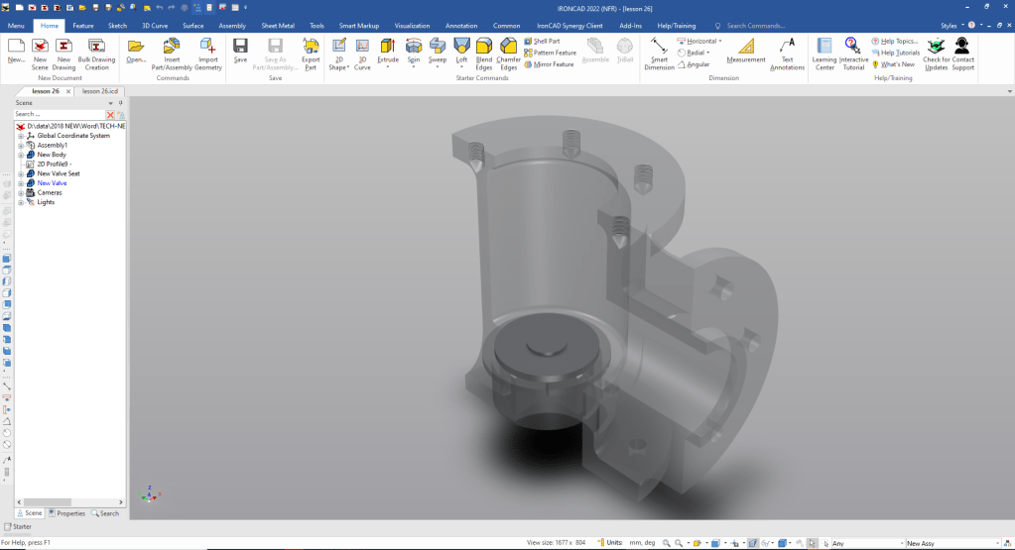The image size is (1015, 550).
Task: Switch to the Sheet Metal ribbon tab
Action: point(278,26)
